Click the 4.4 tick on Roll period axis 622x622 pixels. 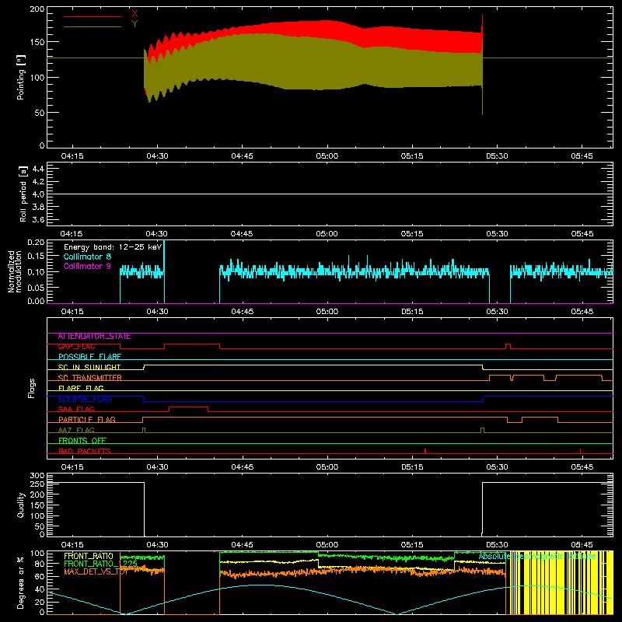[38, 169]
